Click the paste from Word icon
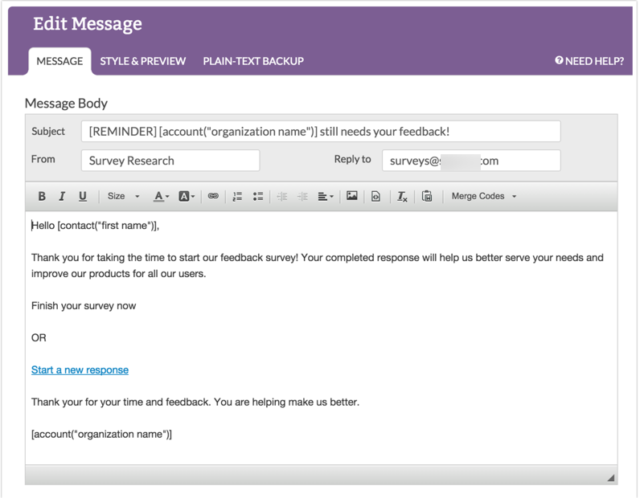 pos(427,196)
